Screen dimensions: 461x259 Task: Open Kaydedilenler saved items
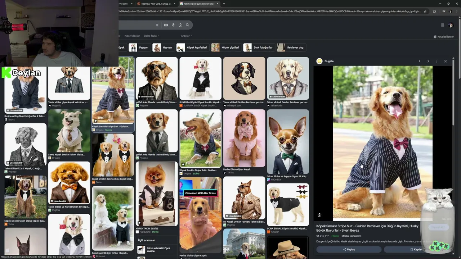click(x=444, y=37)
